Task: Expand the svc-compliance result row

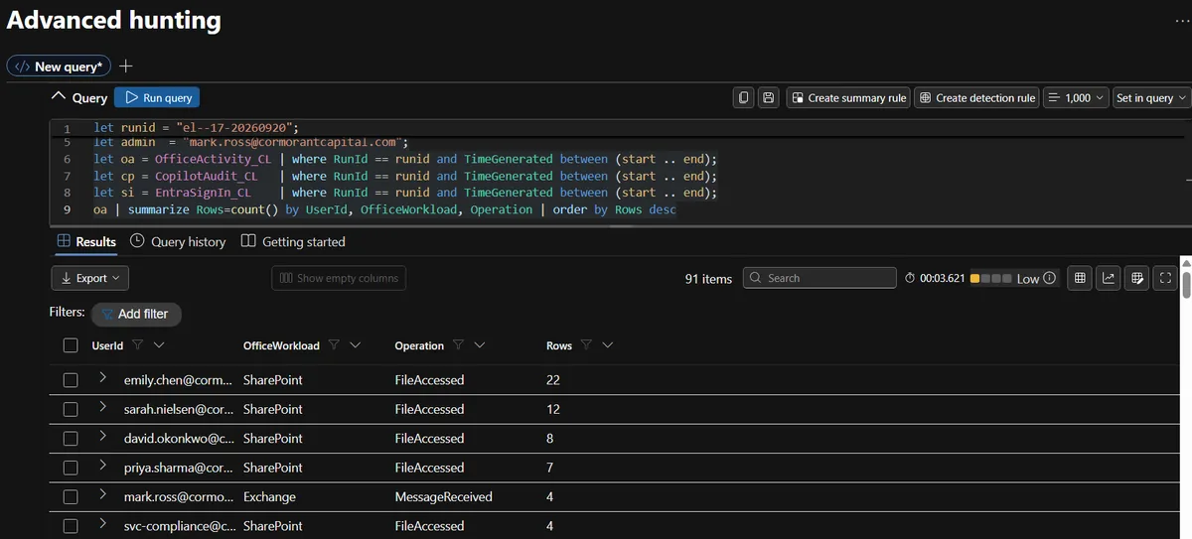Action: click(102, 523)
